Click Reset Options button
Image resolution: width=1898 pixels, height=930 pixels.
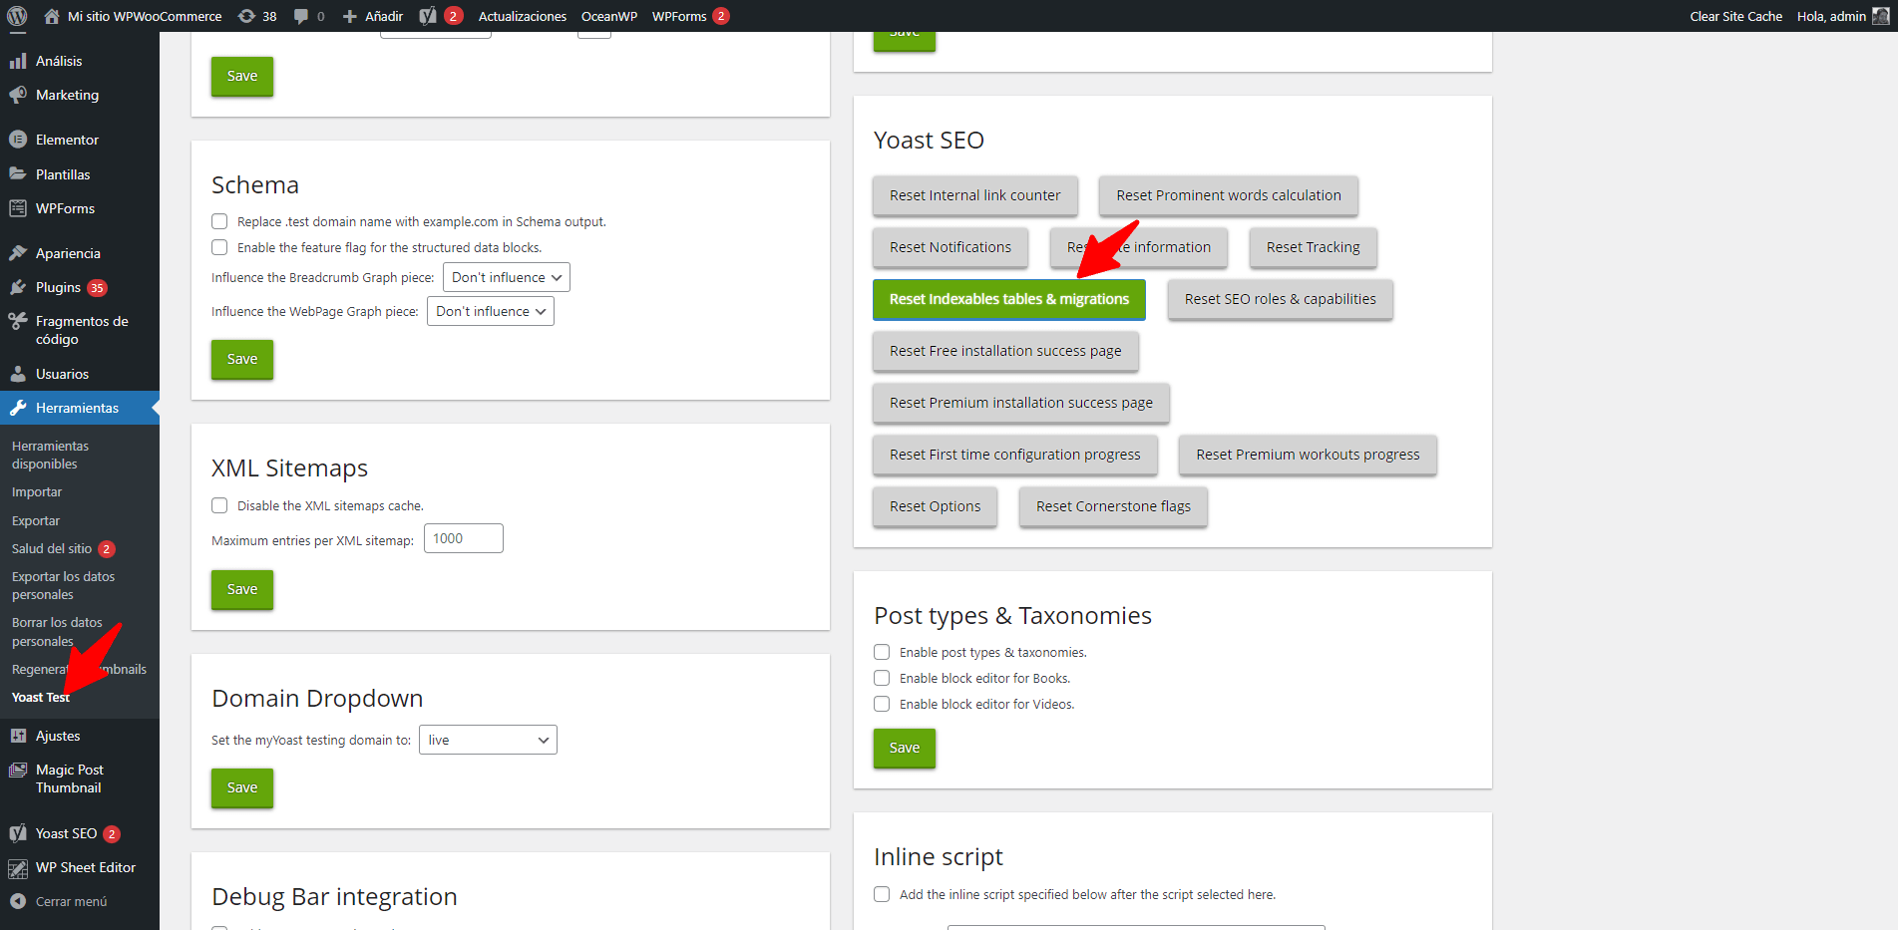936,506
